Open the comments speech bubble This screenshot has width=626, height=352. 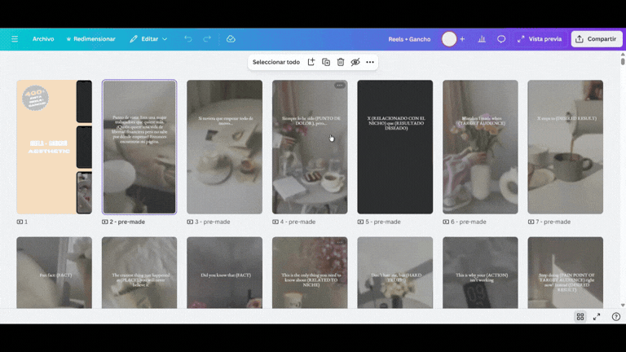coord(501,39)
